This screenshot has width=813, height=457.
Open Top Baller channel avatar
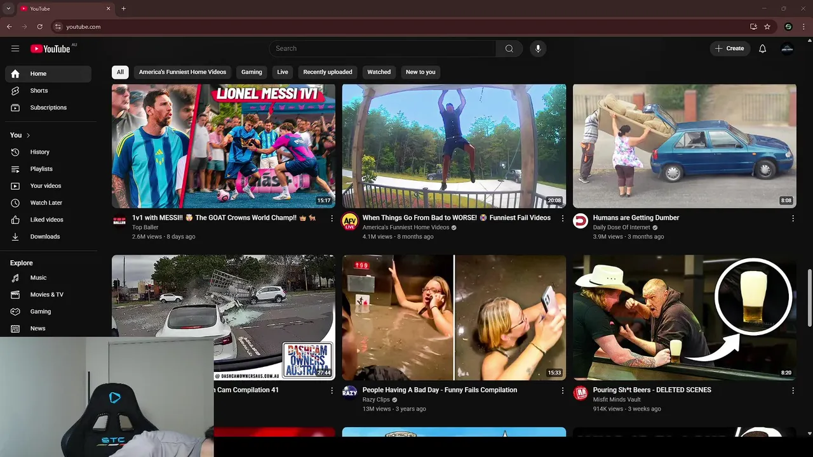click(119, 221)
